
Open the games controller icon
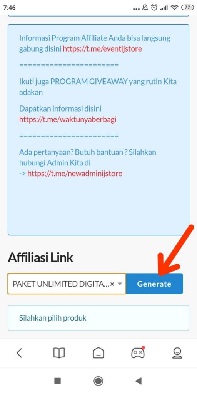click(x=138, y=352)
